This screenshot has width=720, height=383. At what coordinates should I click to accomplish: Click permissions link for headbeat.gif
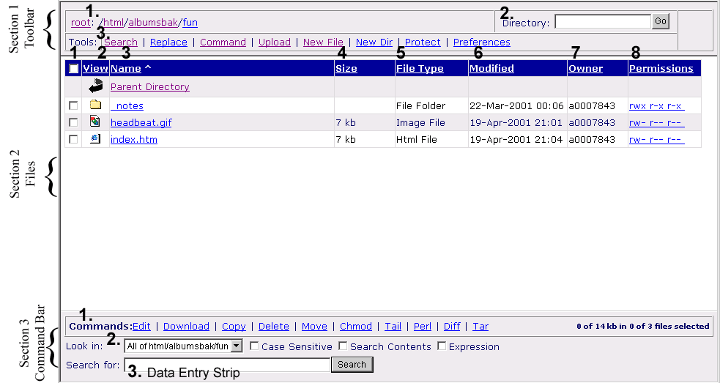(x=657, y=122)
